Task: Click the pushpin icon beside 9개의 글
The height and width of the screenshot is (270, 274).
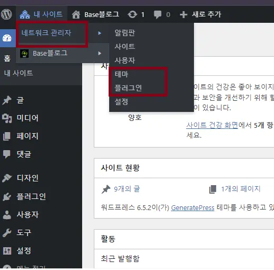Action: coord(106,189)
